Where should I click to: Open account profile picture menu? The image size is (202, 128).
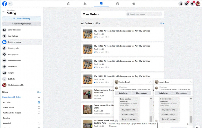pos(198,4)
